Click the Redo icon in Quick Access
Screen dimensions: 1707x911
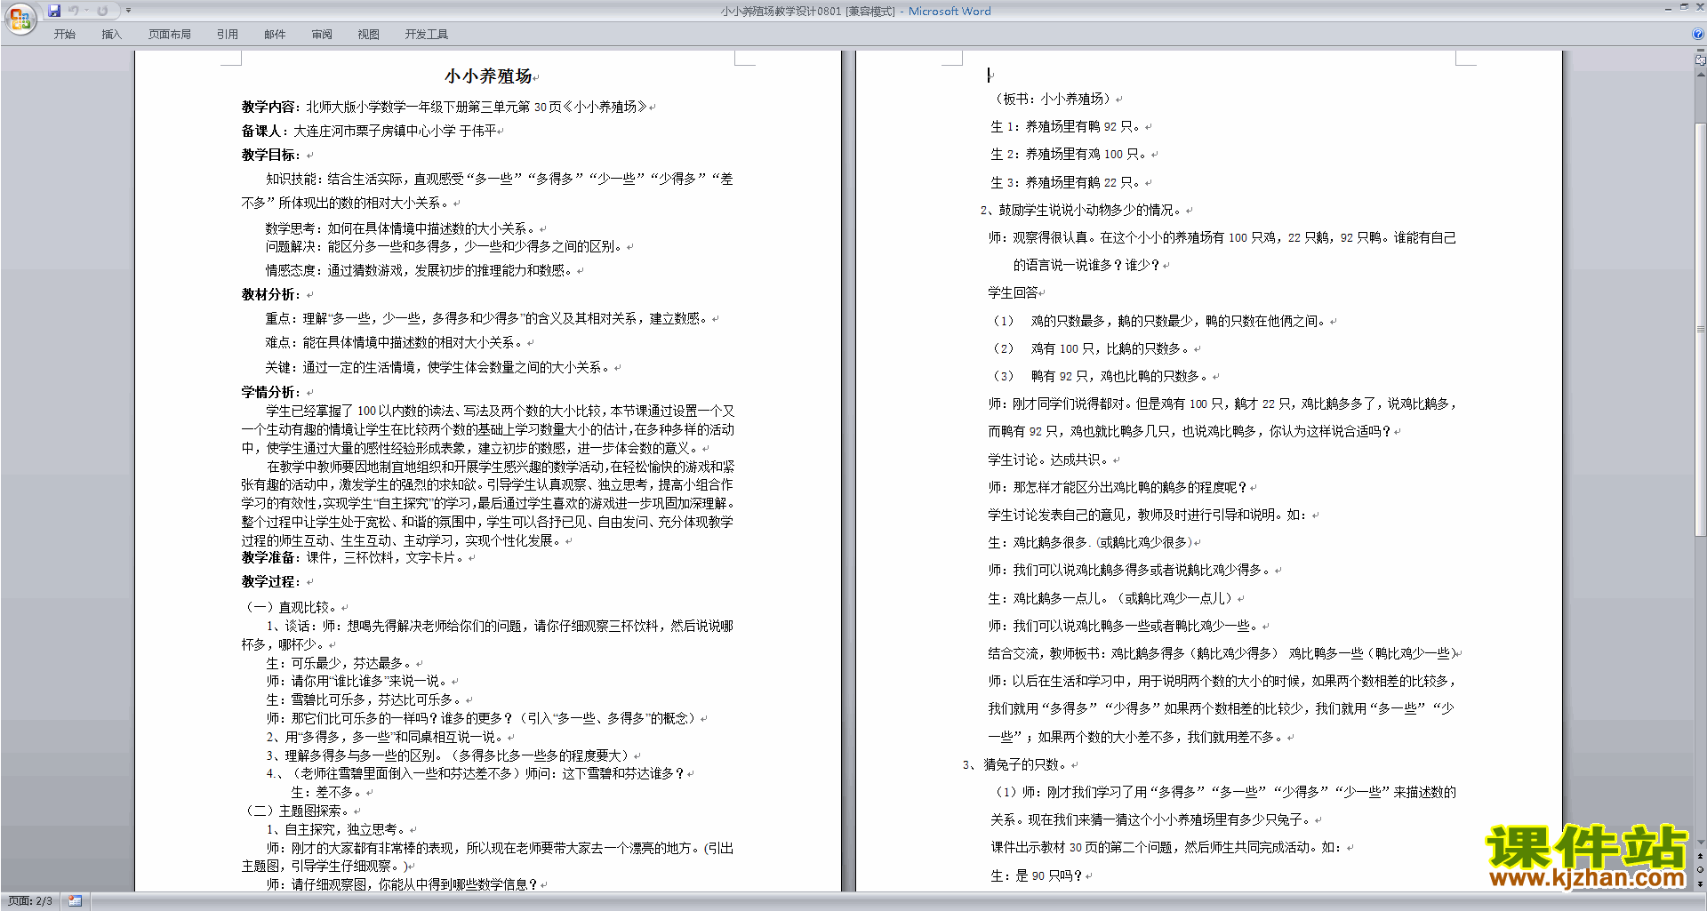pyautogui.click(x=102, y=11)
